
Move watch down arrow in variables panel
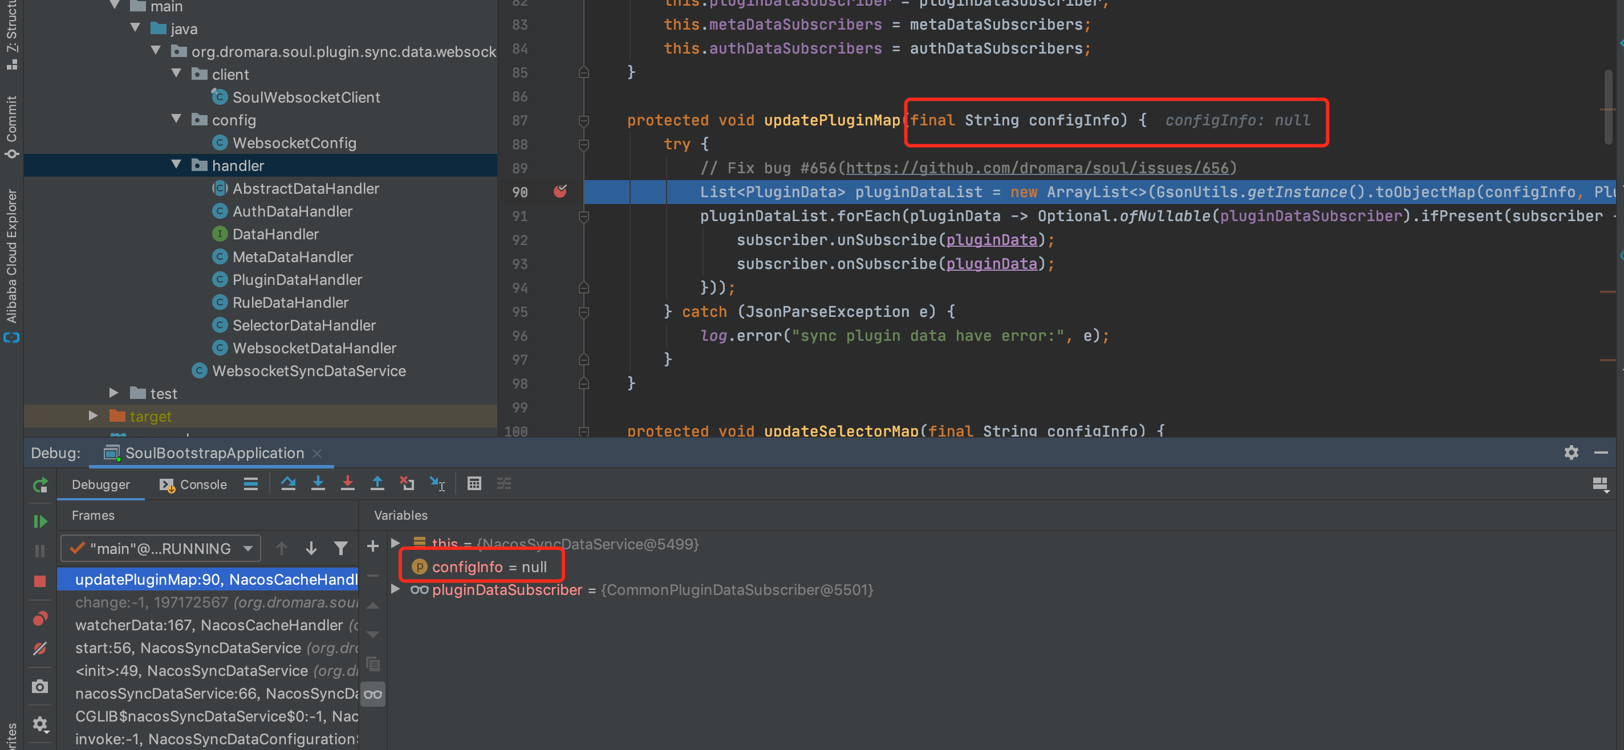[372, 634]
